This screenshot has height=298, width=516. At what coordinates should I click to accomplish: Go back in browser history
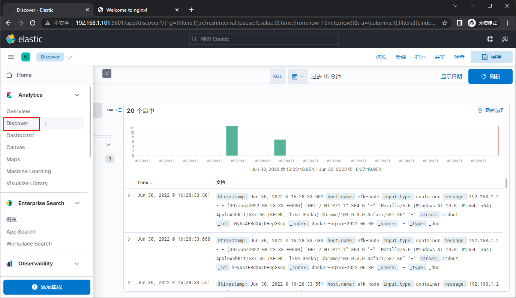[x=9, y=23]
